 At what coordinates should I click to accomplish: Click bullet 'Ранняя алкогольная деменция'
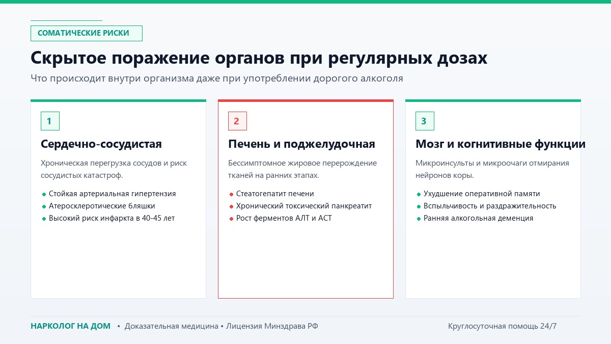tap(479, 218)
